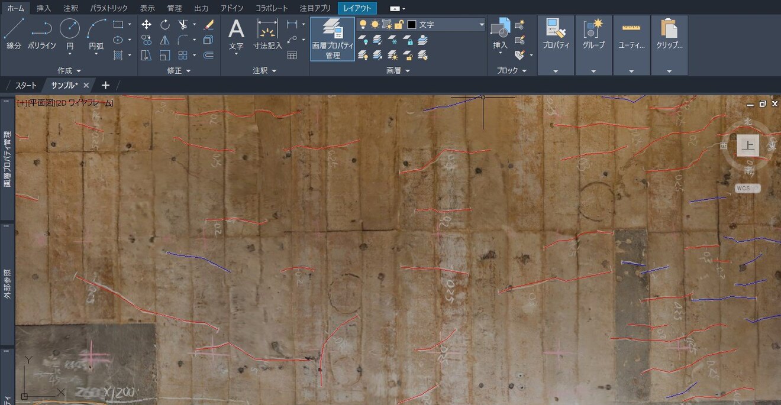Expand the 作成 panel
This screenshot has height=405, width=781.
click(69, 70)
